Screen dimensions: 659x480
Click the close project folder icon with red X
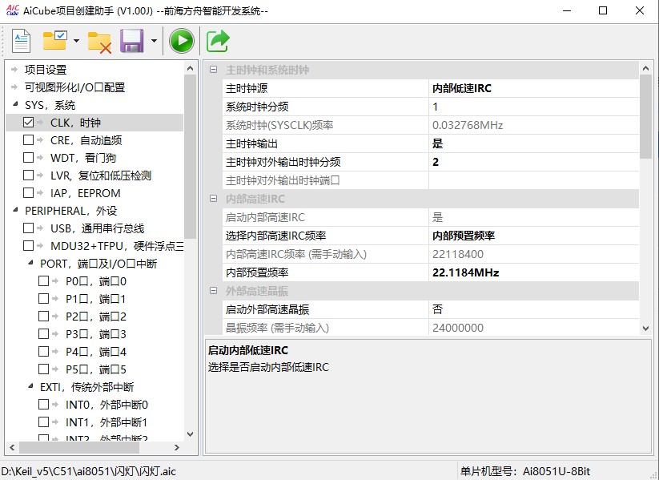[99, 41]
